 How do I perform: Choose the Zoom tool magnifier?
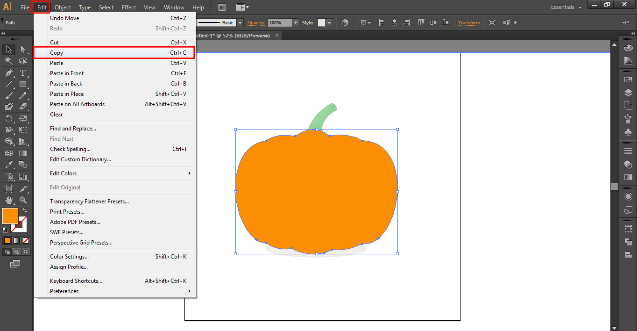(23, 200)
